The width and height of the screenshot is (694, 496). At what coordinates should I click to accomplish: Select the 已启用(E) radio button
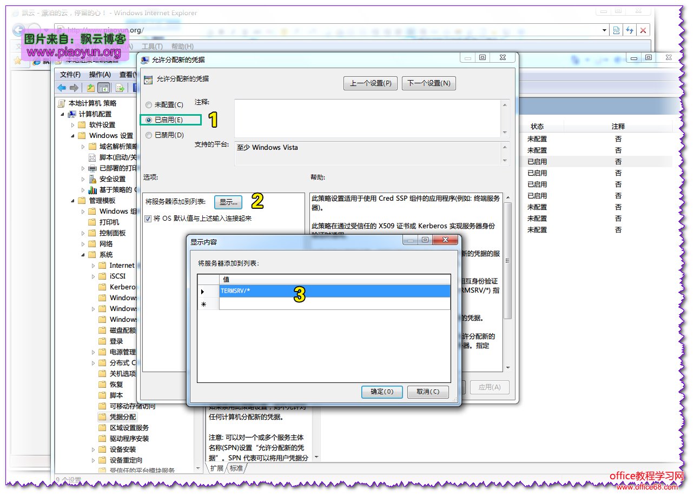(x=149, y=120)
